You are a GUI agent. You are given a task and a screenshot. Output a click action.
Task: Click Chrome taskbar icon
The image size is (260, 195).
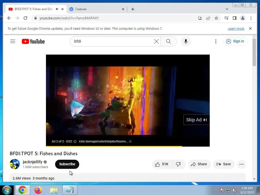23,190
